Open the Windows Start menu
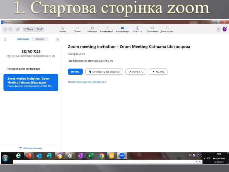Image resolution: width=229 pixels, height=172 pixels. (x=6, y=158)
